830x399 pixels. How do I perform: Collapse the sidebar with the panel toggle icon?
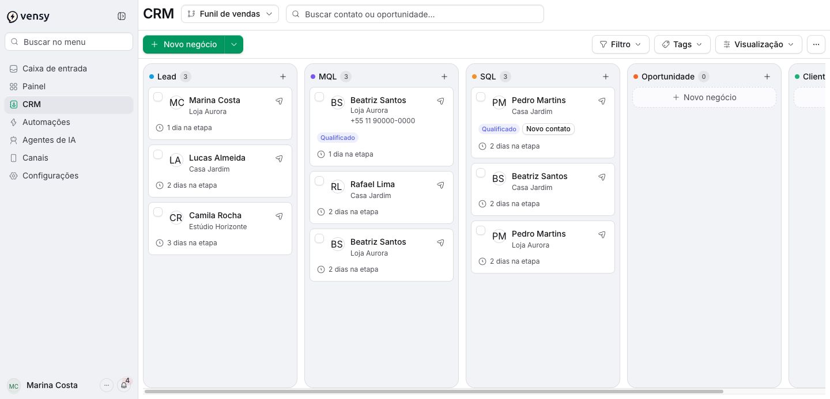click(x=122, y=16)
